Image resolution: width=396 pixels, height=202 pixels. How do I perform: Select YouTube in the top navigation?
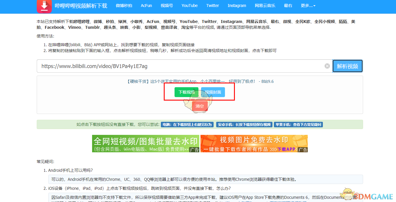(189, 6)
